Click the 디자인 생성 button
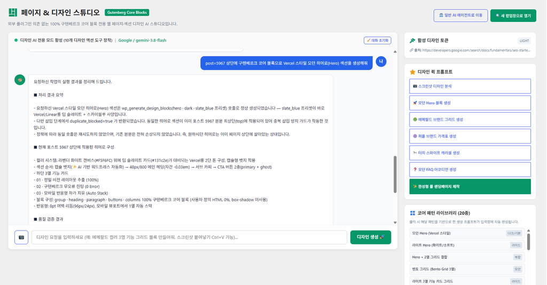547x285 pixels. tap(371, 237)
